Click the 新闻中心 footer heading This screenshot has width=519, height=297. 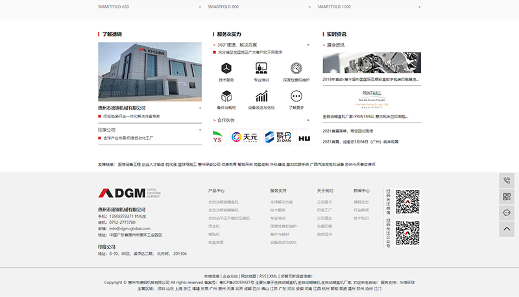click(361, 191)
